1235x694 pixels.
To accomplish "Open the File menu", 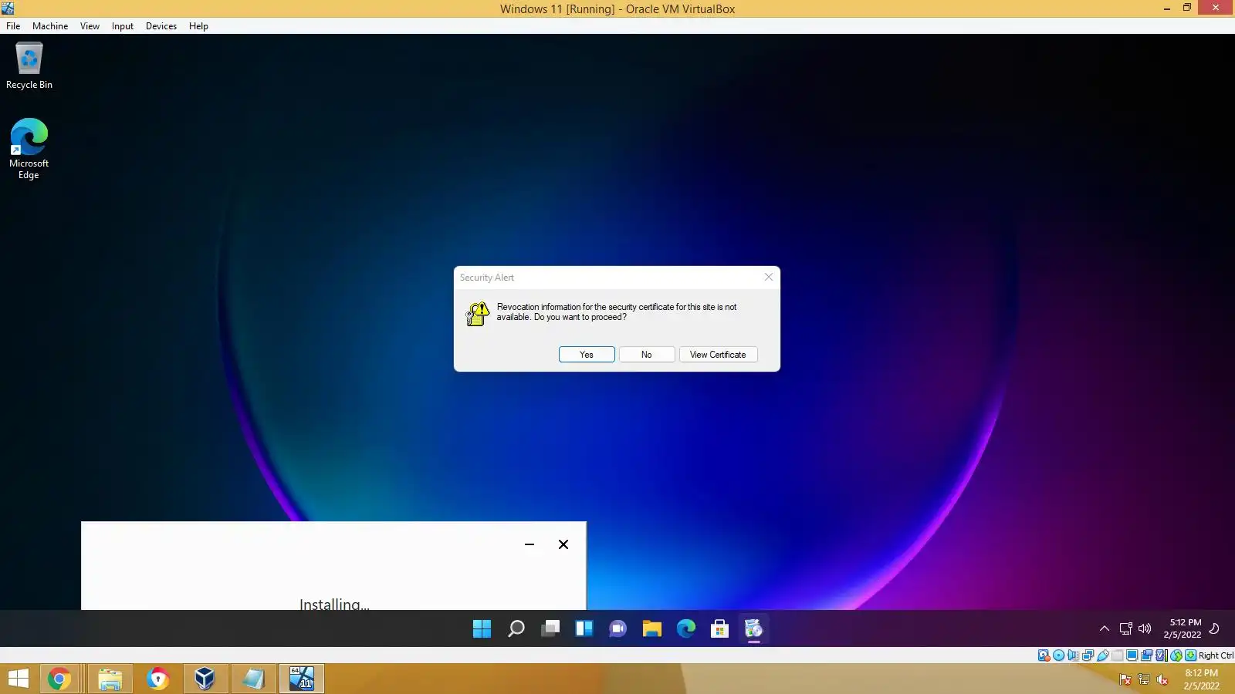I will pyautogui.click(x=13, y=26).
